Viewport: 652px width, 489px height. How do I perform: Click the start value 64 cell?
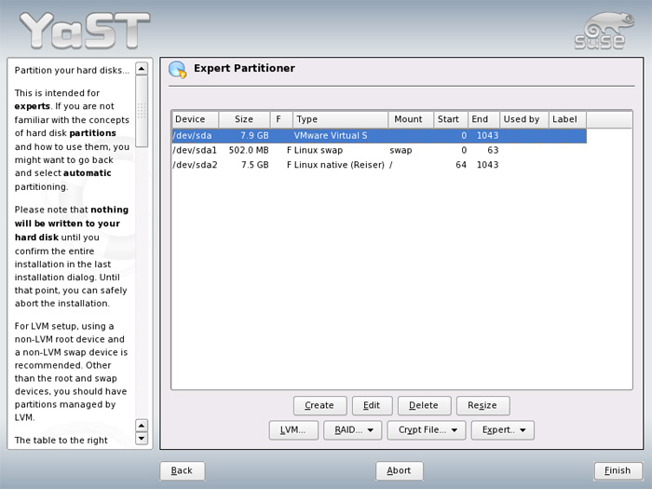pyautogui.click(x=461, y=165)
